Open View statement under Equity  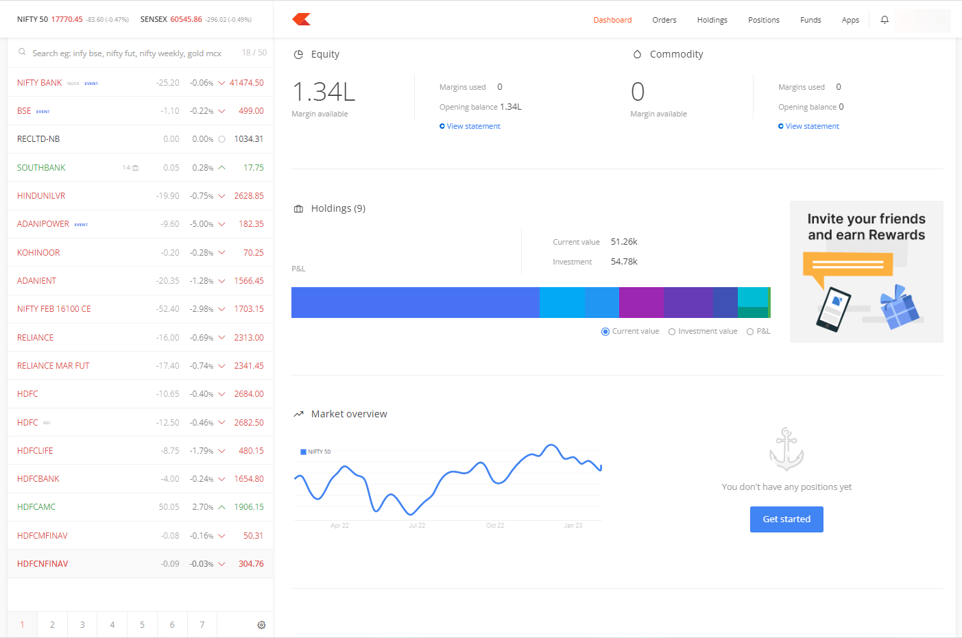click(470, 126)
